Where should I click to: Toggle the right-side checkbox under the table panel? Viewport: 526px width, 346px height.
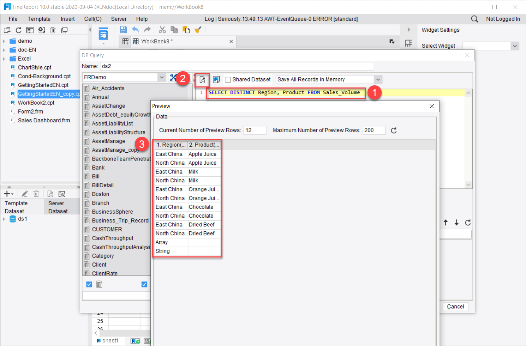coord(144,284)
